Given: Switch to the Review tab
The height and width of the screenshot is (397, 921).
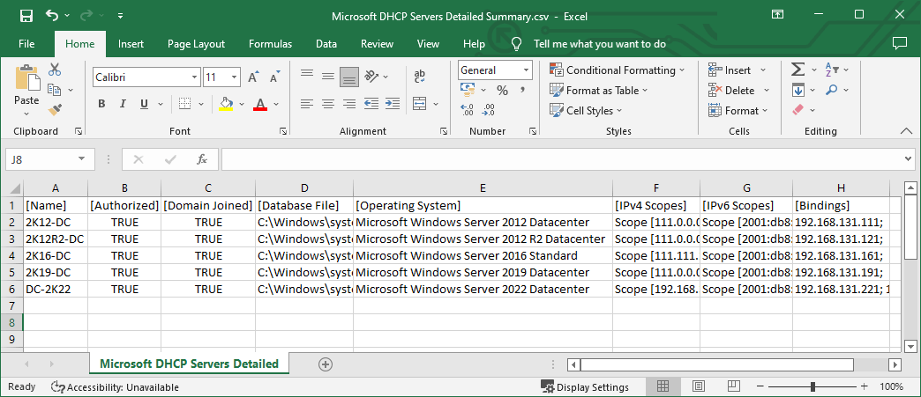Looking at the screenshot, I should click(x=377, y=44).
